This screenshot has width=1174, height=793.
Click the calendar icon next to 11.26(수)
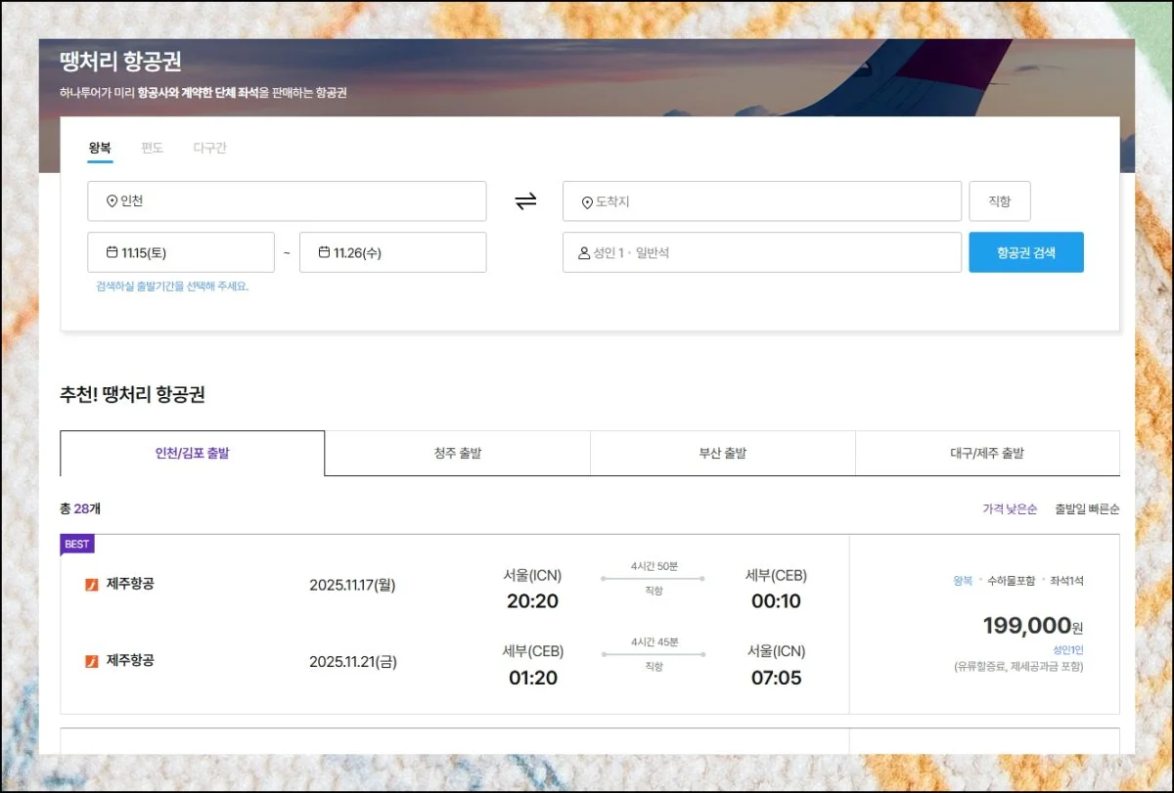click(x=324, y=252)
